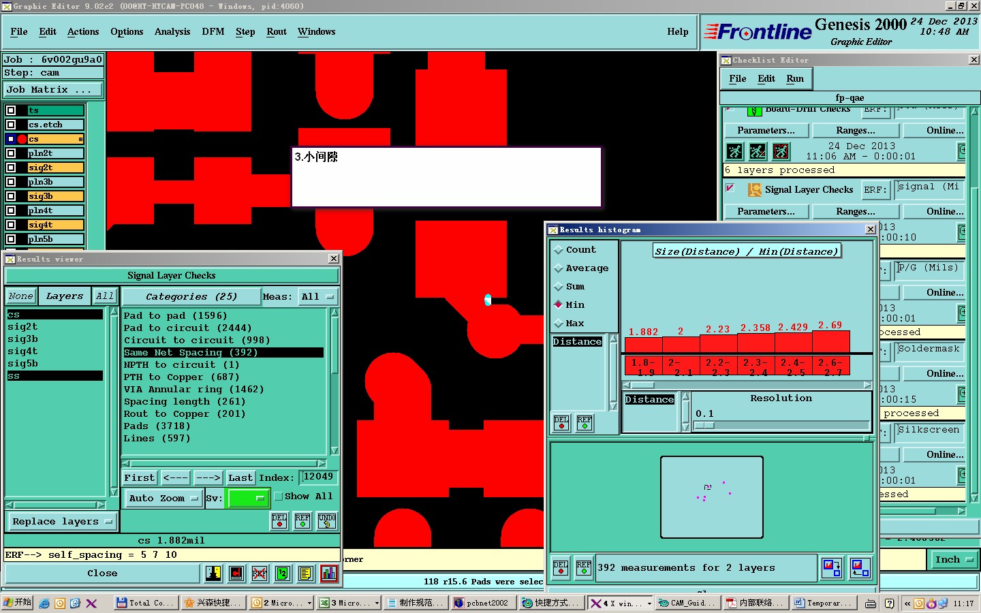Click yellow notes page icon in Results viewer

(x=306, y=573)
